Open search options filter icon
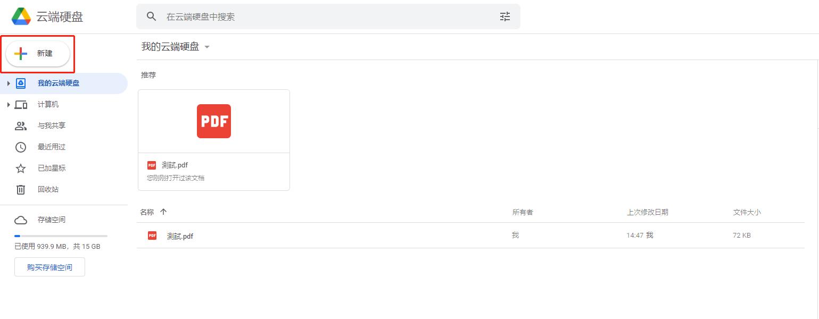 (x=504, y=16)
